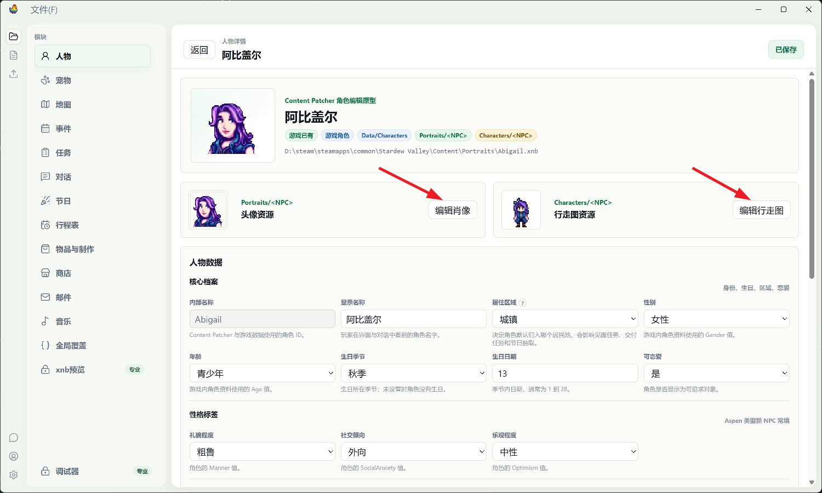Open the chat bubble icon at bottom left

(x=14, y=438)
